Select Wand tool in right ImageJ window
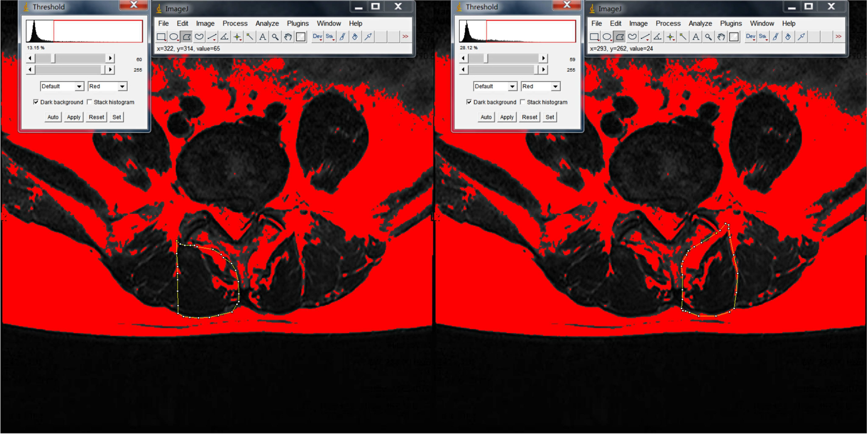The height and width of the screenshot is (434, 867). (x=683, y=37)
